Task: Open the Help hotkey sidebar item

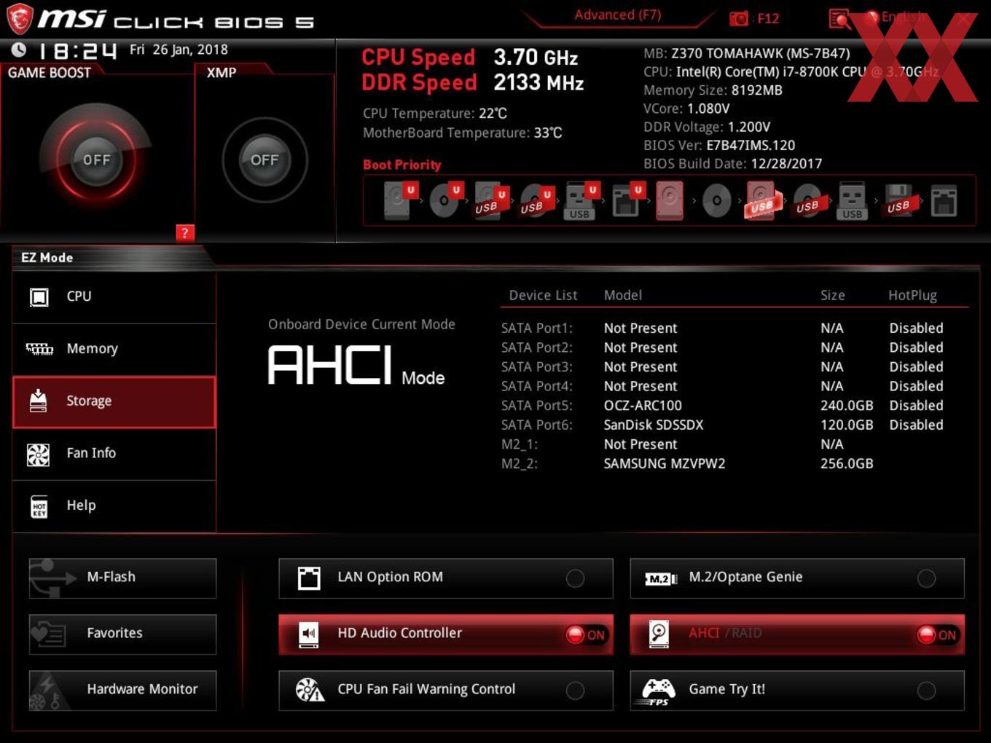Action: click(114, 506)
